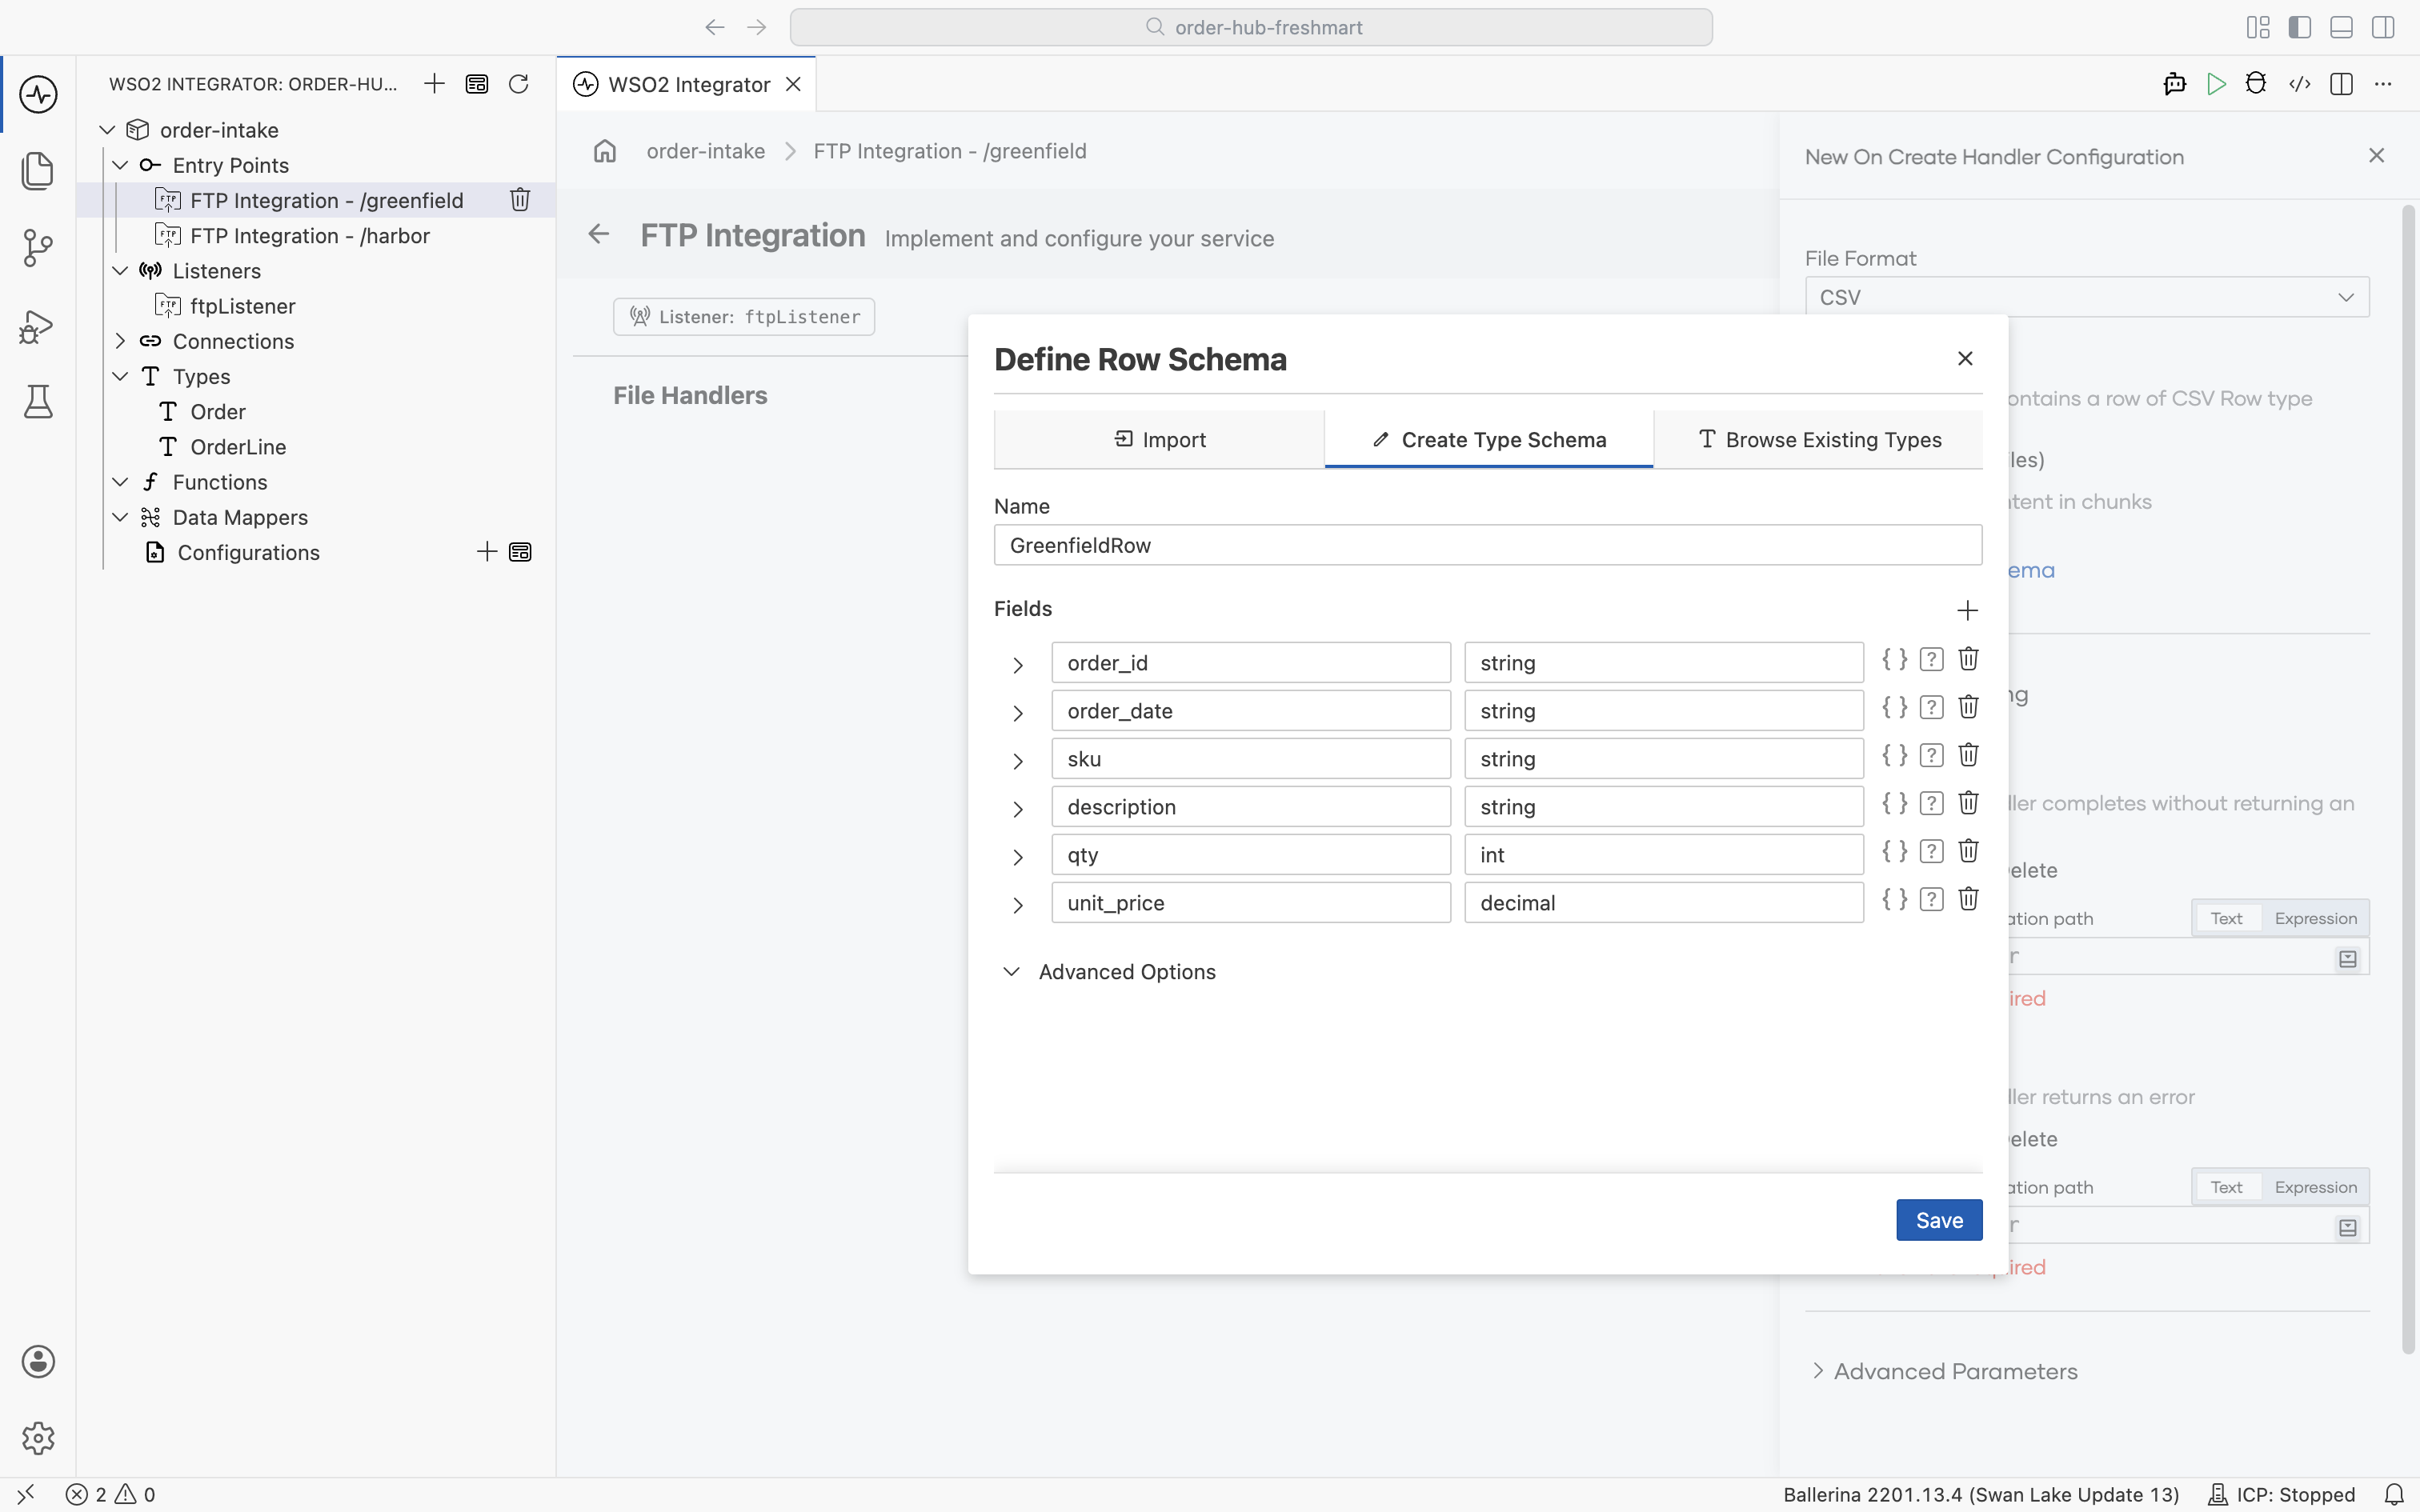Select the WSO2 Integrator editor tab
The image size is (2420, 1512).
click(x=686, y=84)
